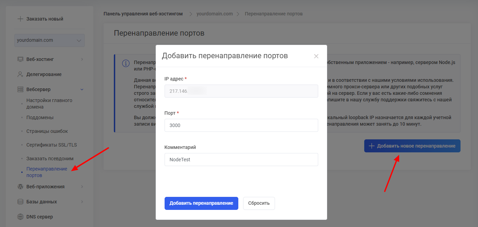Open Поддомены in the sidebar
The width and height of the screenshot is (478, 227).
(x=40, y=117)
